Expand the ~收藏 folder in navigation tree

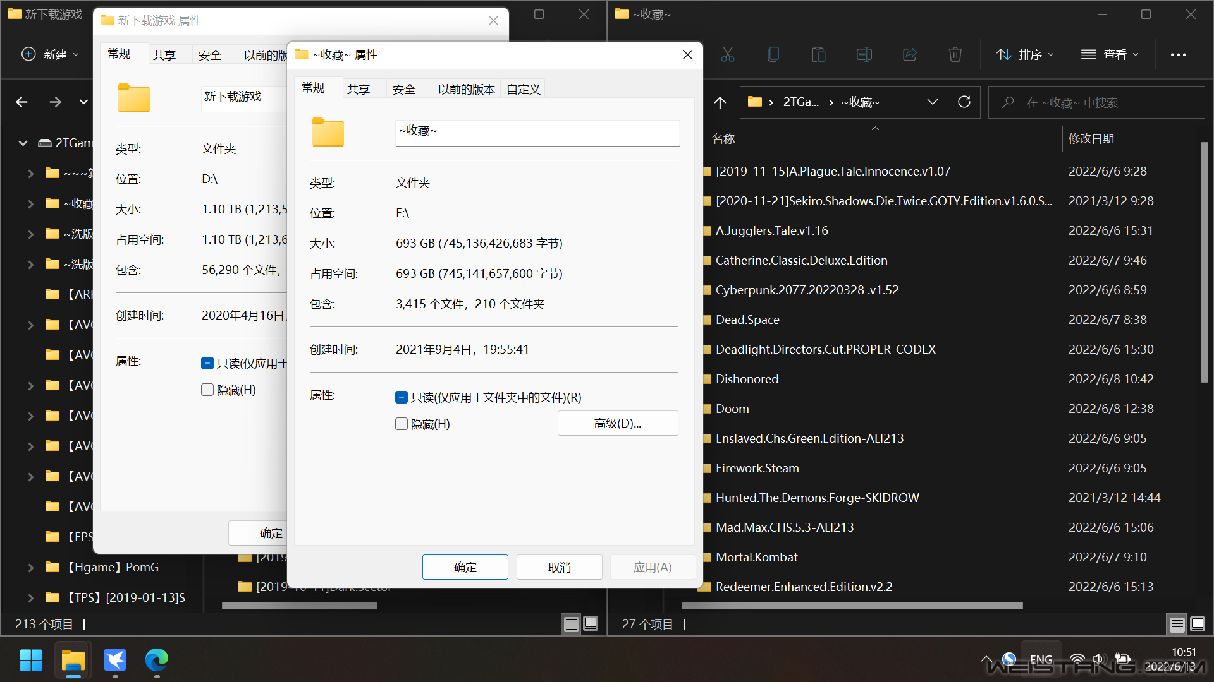coord(31,204)
